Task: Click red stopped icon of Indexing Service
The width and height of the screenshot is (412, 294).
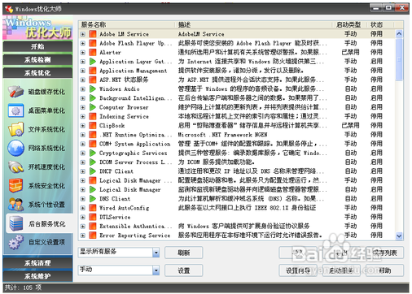Action: point(93,116)
